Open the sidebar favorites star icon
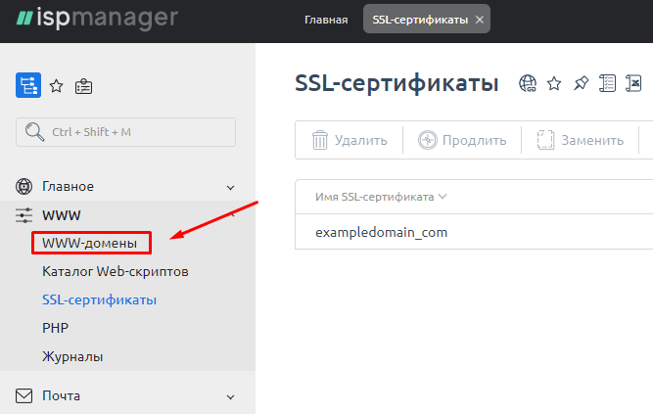The image size is (653, 414). click(57, 86)
